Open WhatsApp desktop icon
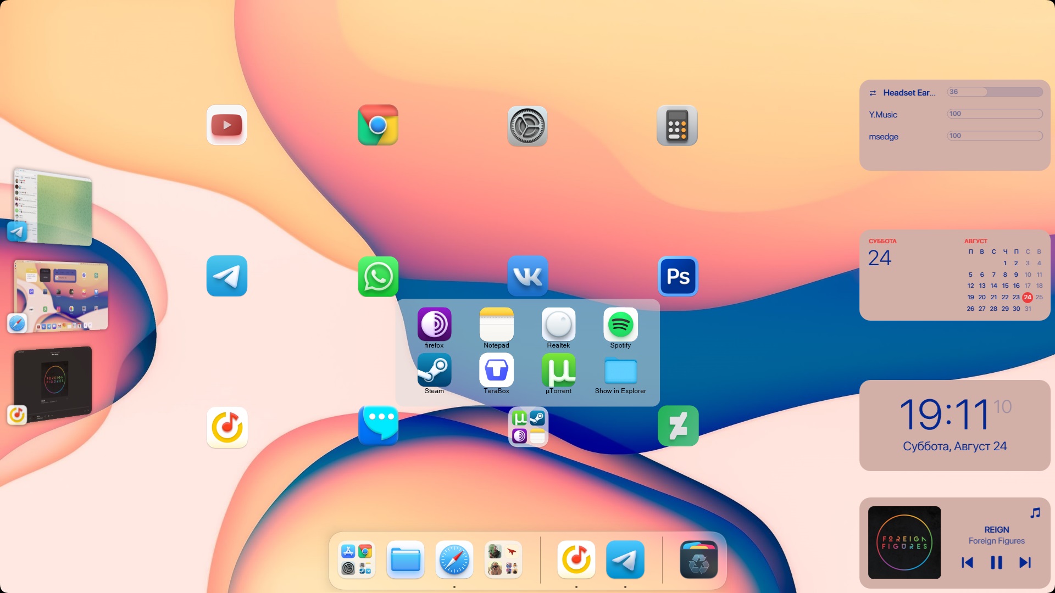 [x=378, y=277]
